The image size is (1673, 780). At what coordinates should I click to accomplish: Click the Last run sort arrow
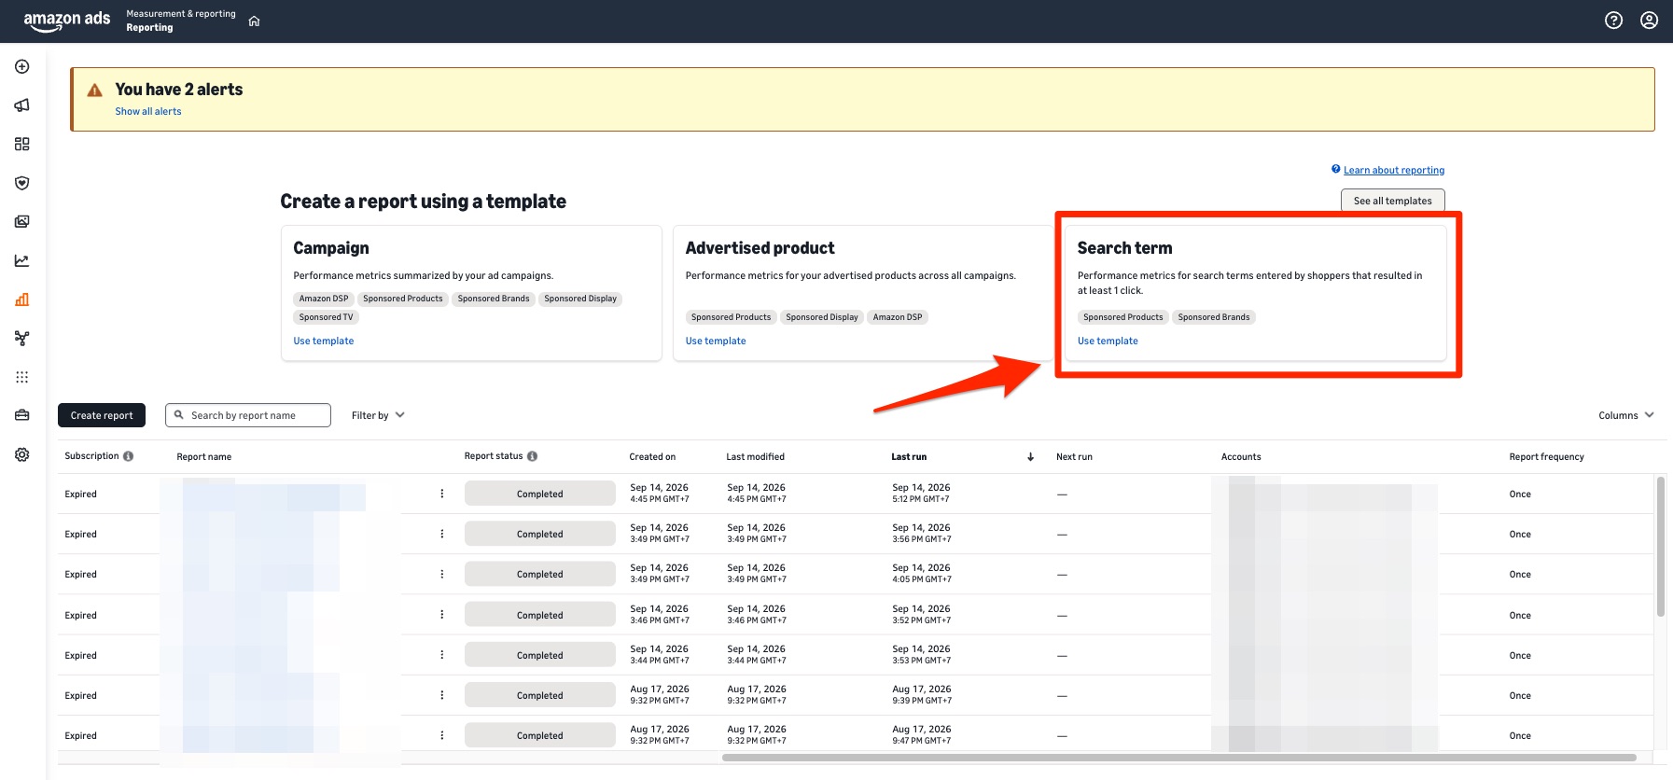pos(1030,457)
